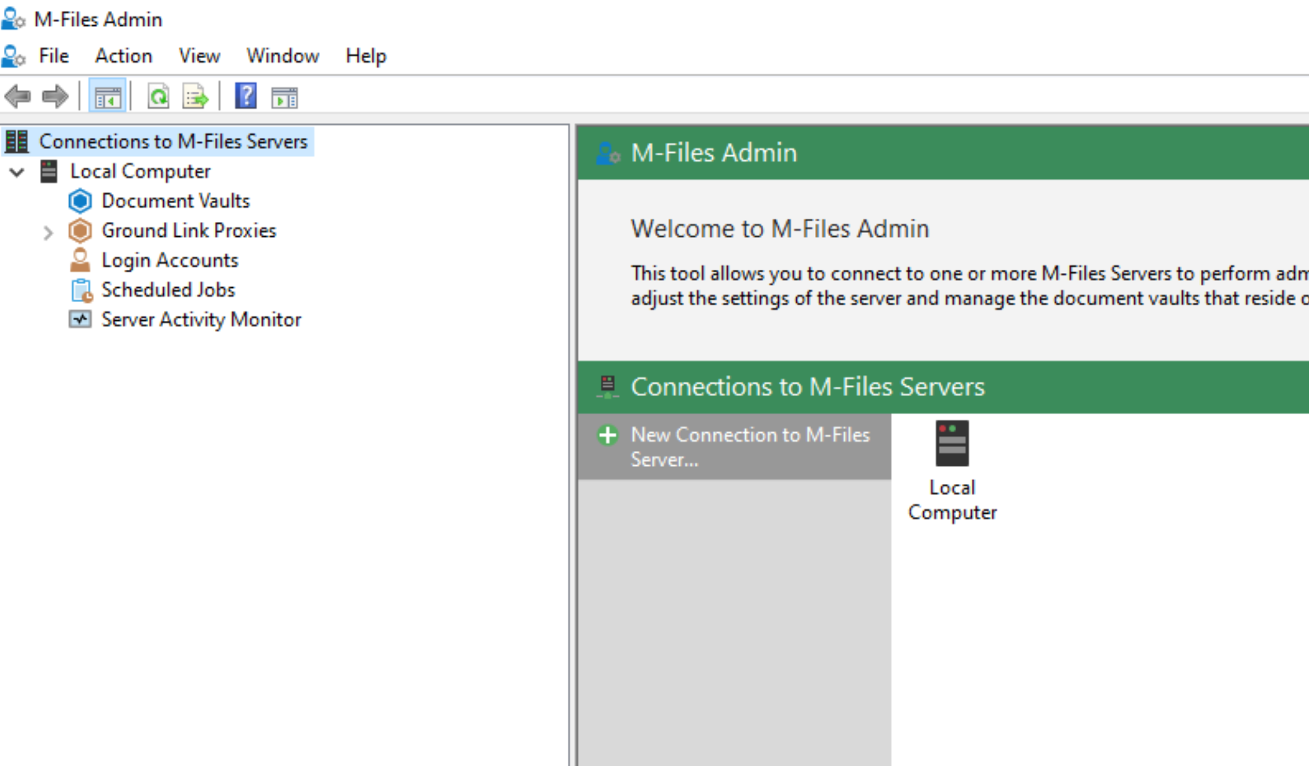Click the Connections to M-Files Servers tree icon
The height and width of the screenshot is (766, 1309).
[x=17, y=141]
